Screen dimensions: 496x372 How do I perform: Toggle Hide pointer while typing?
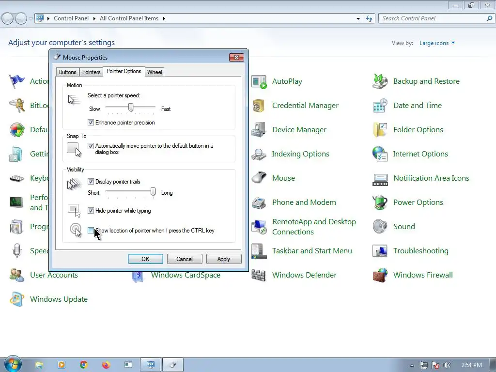coord(91,211)
